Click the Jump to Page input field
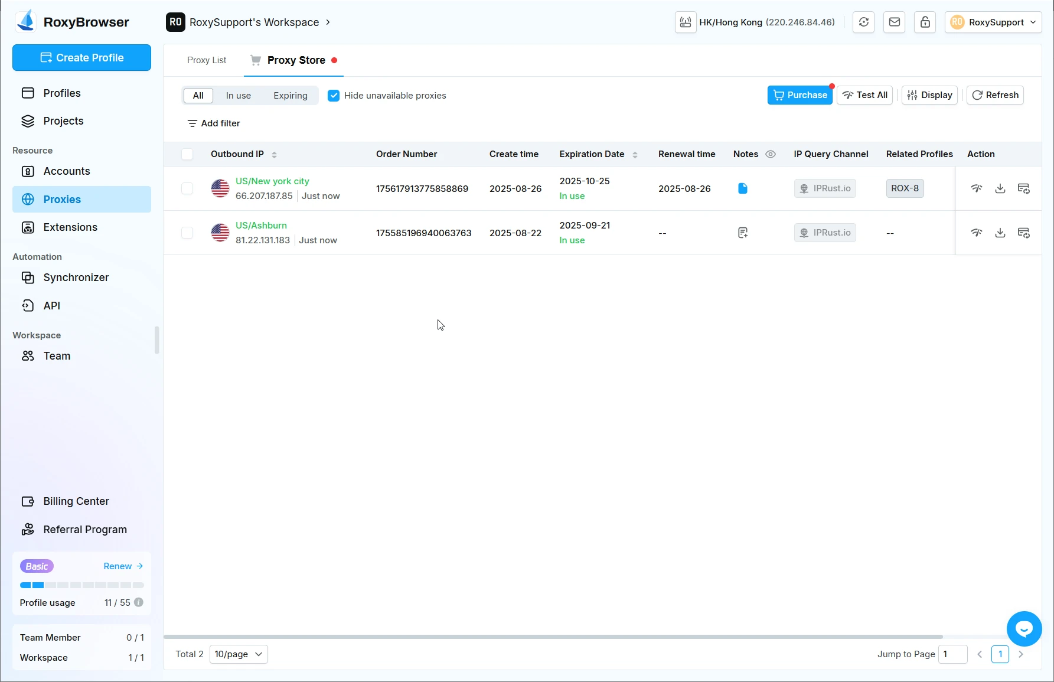Image resolution: width=1054 pixels, height=682 pixels. coord(952,654)
